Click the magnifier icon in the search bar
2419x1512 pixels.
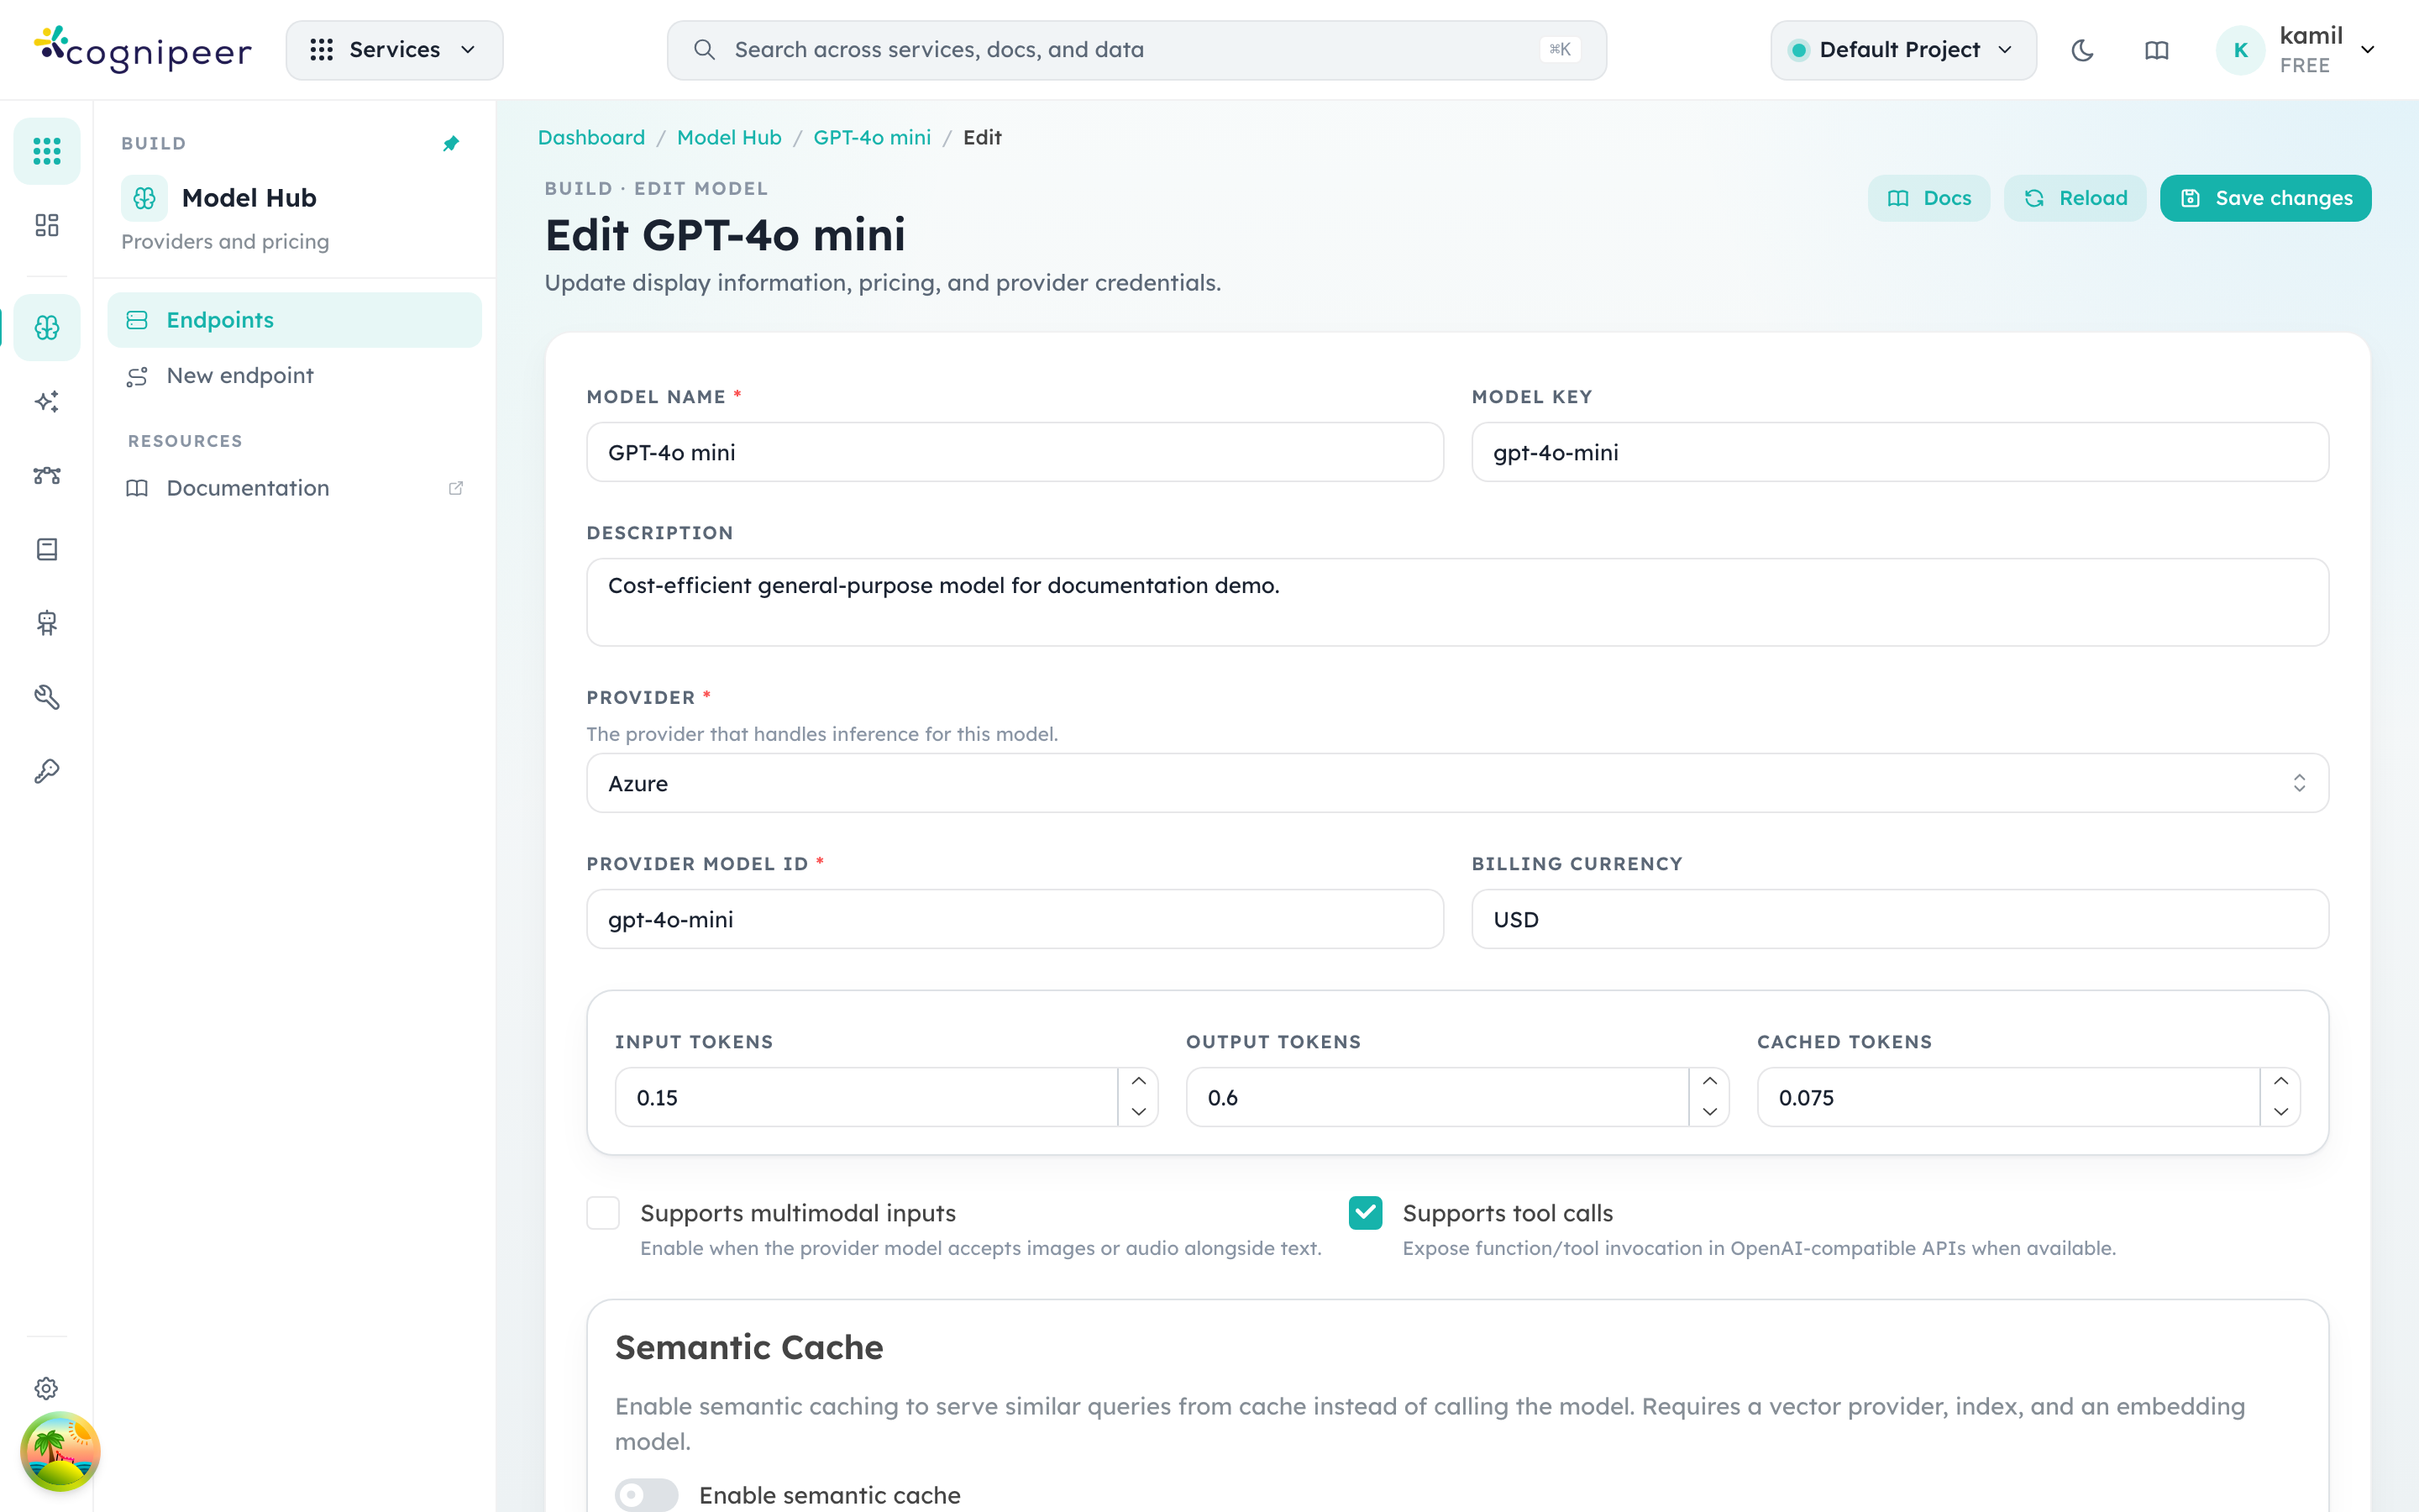click(704, 50)
